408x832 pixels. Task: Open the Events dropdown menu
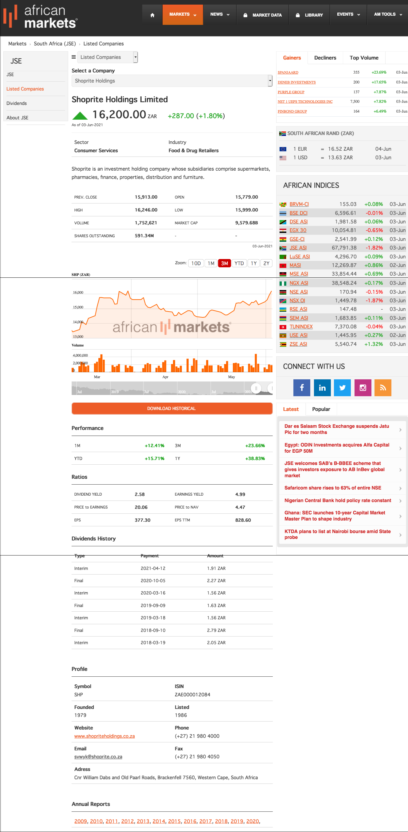348,14
